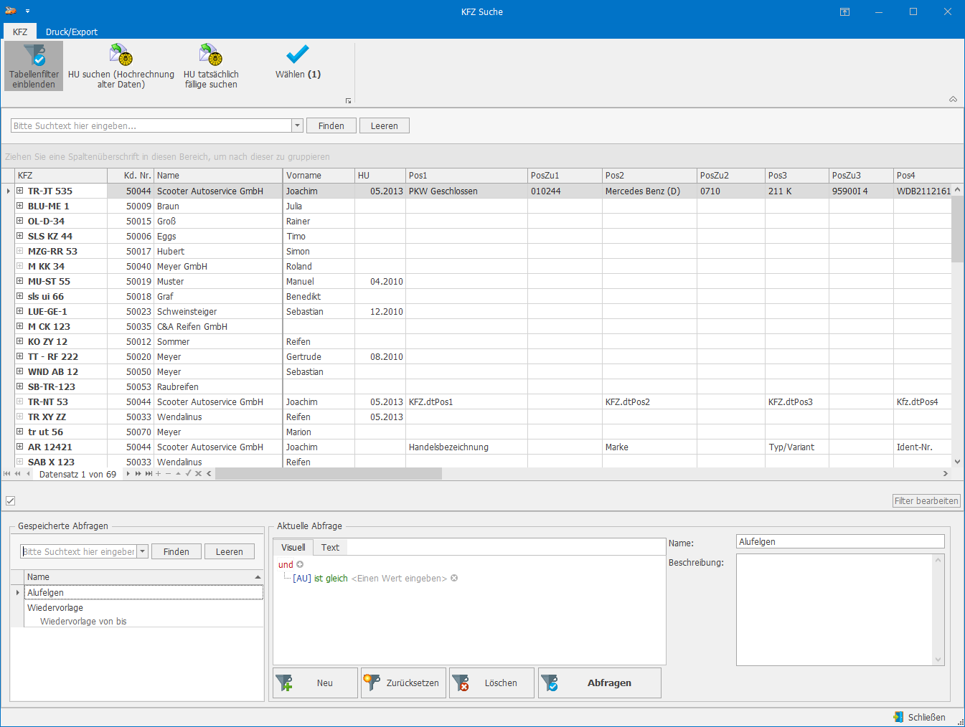Click the cancel edit X in navigator
The width and height of the screenshot is (965, 727).
(198, 474)
